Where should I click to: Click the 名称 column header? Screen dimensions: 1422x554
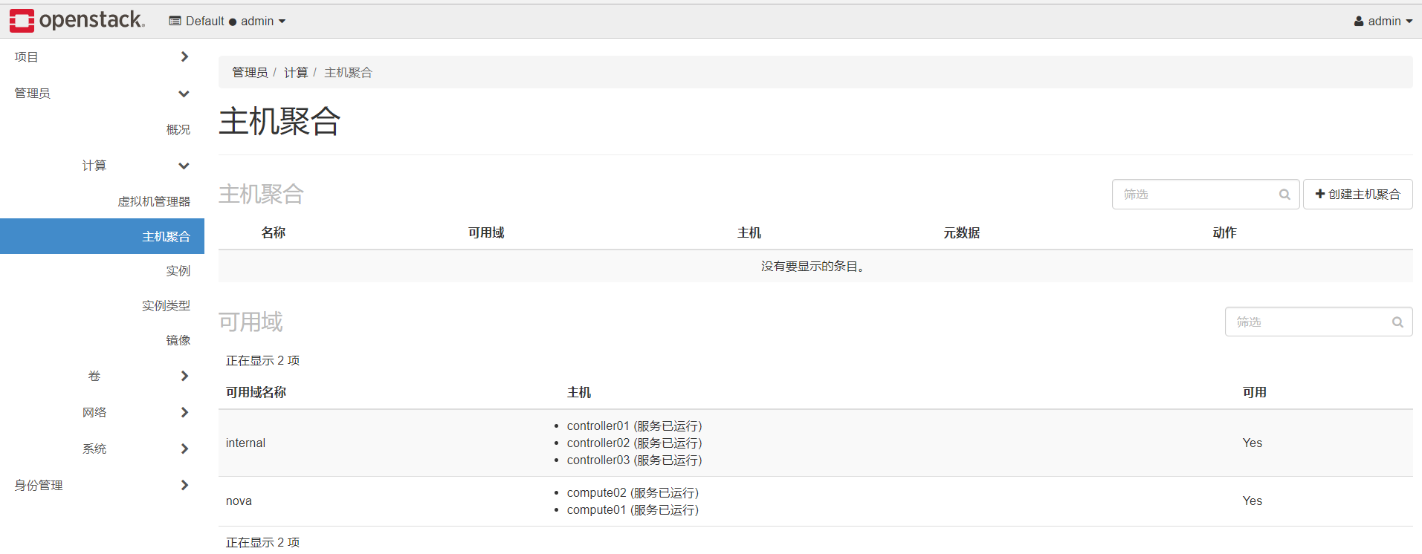click(x=274, y=232)
